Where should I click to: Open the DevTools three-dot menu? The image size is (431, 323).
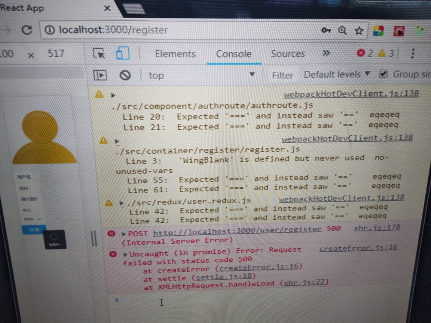(x=413, y=53)
